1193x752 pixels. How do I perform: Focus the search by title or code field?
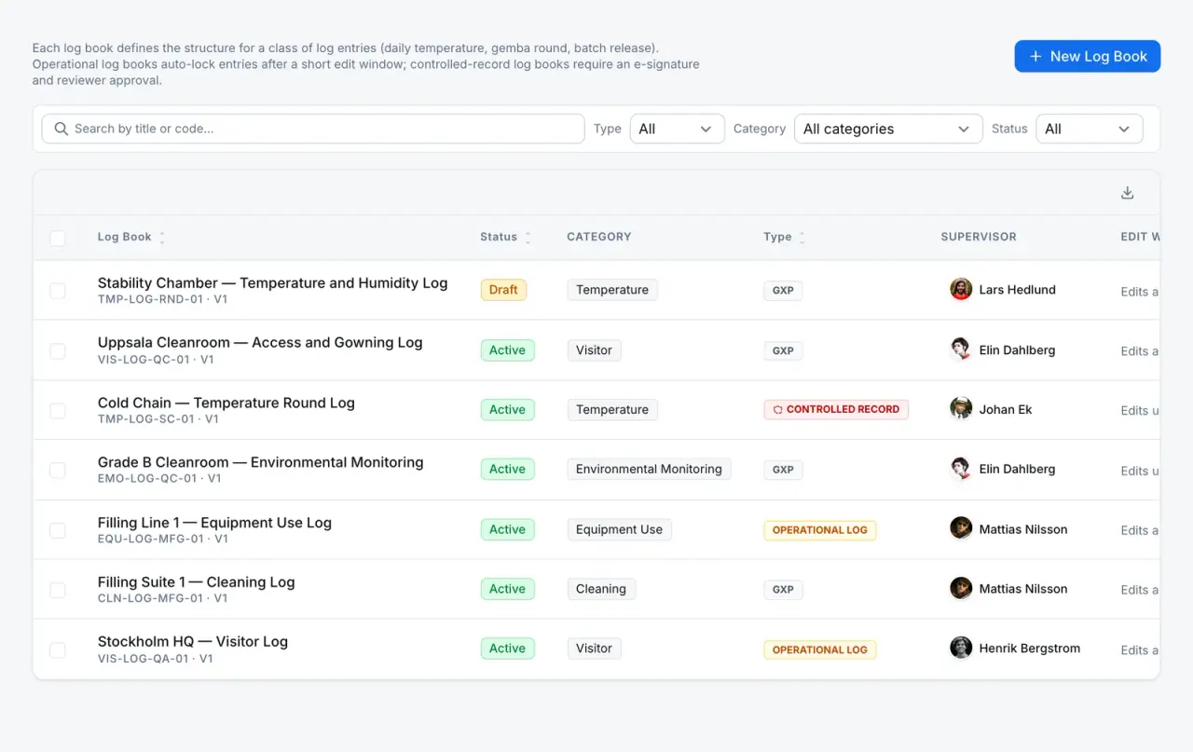point(313,129)
